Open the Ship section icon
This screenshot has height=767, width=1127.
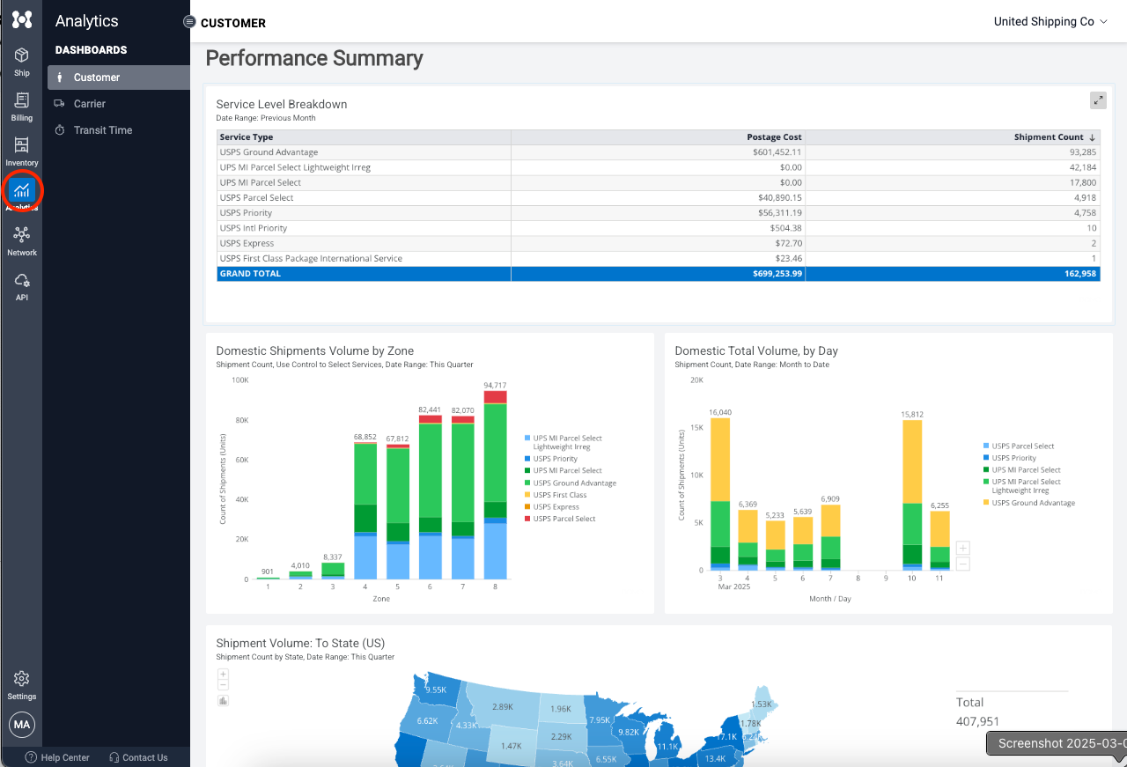point(21,56)
